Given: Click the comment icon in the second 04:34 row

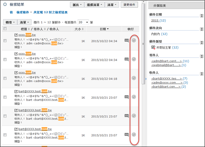Looking at the screenshot, I should click(126, 59).
